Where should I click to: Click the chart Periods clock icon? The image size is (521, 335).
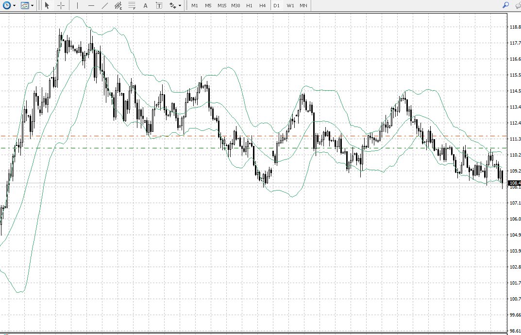(x=6, y=5)
